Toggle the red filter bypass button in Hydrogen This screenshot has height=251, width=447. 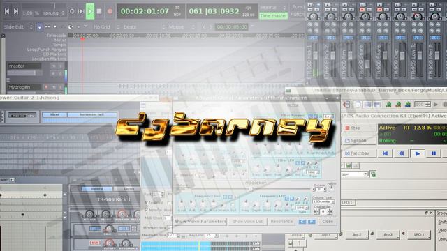pos(95,243)
